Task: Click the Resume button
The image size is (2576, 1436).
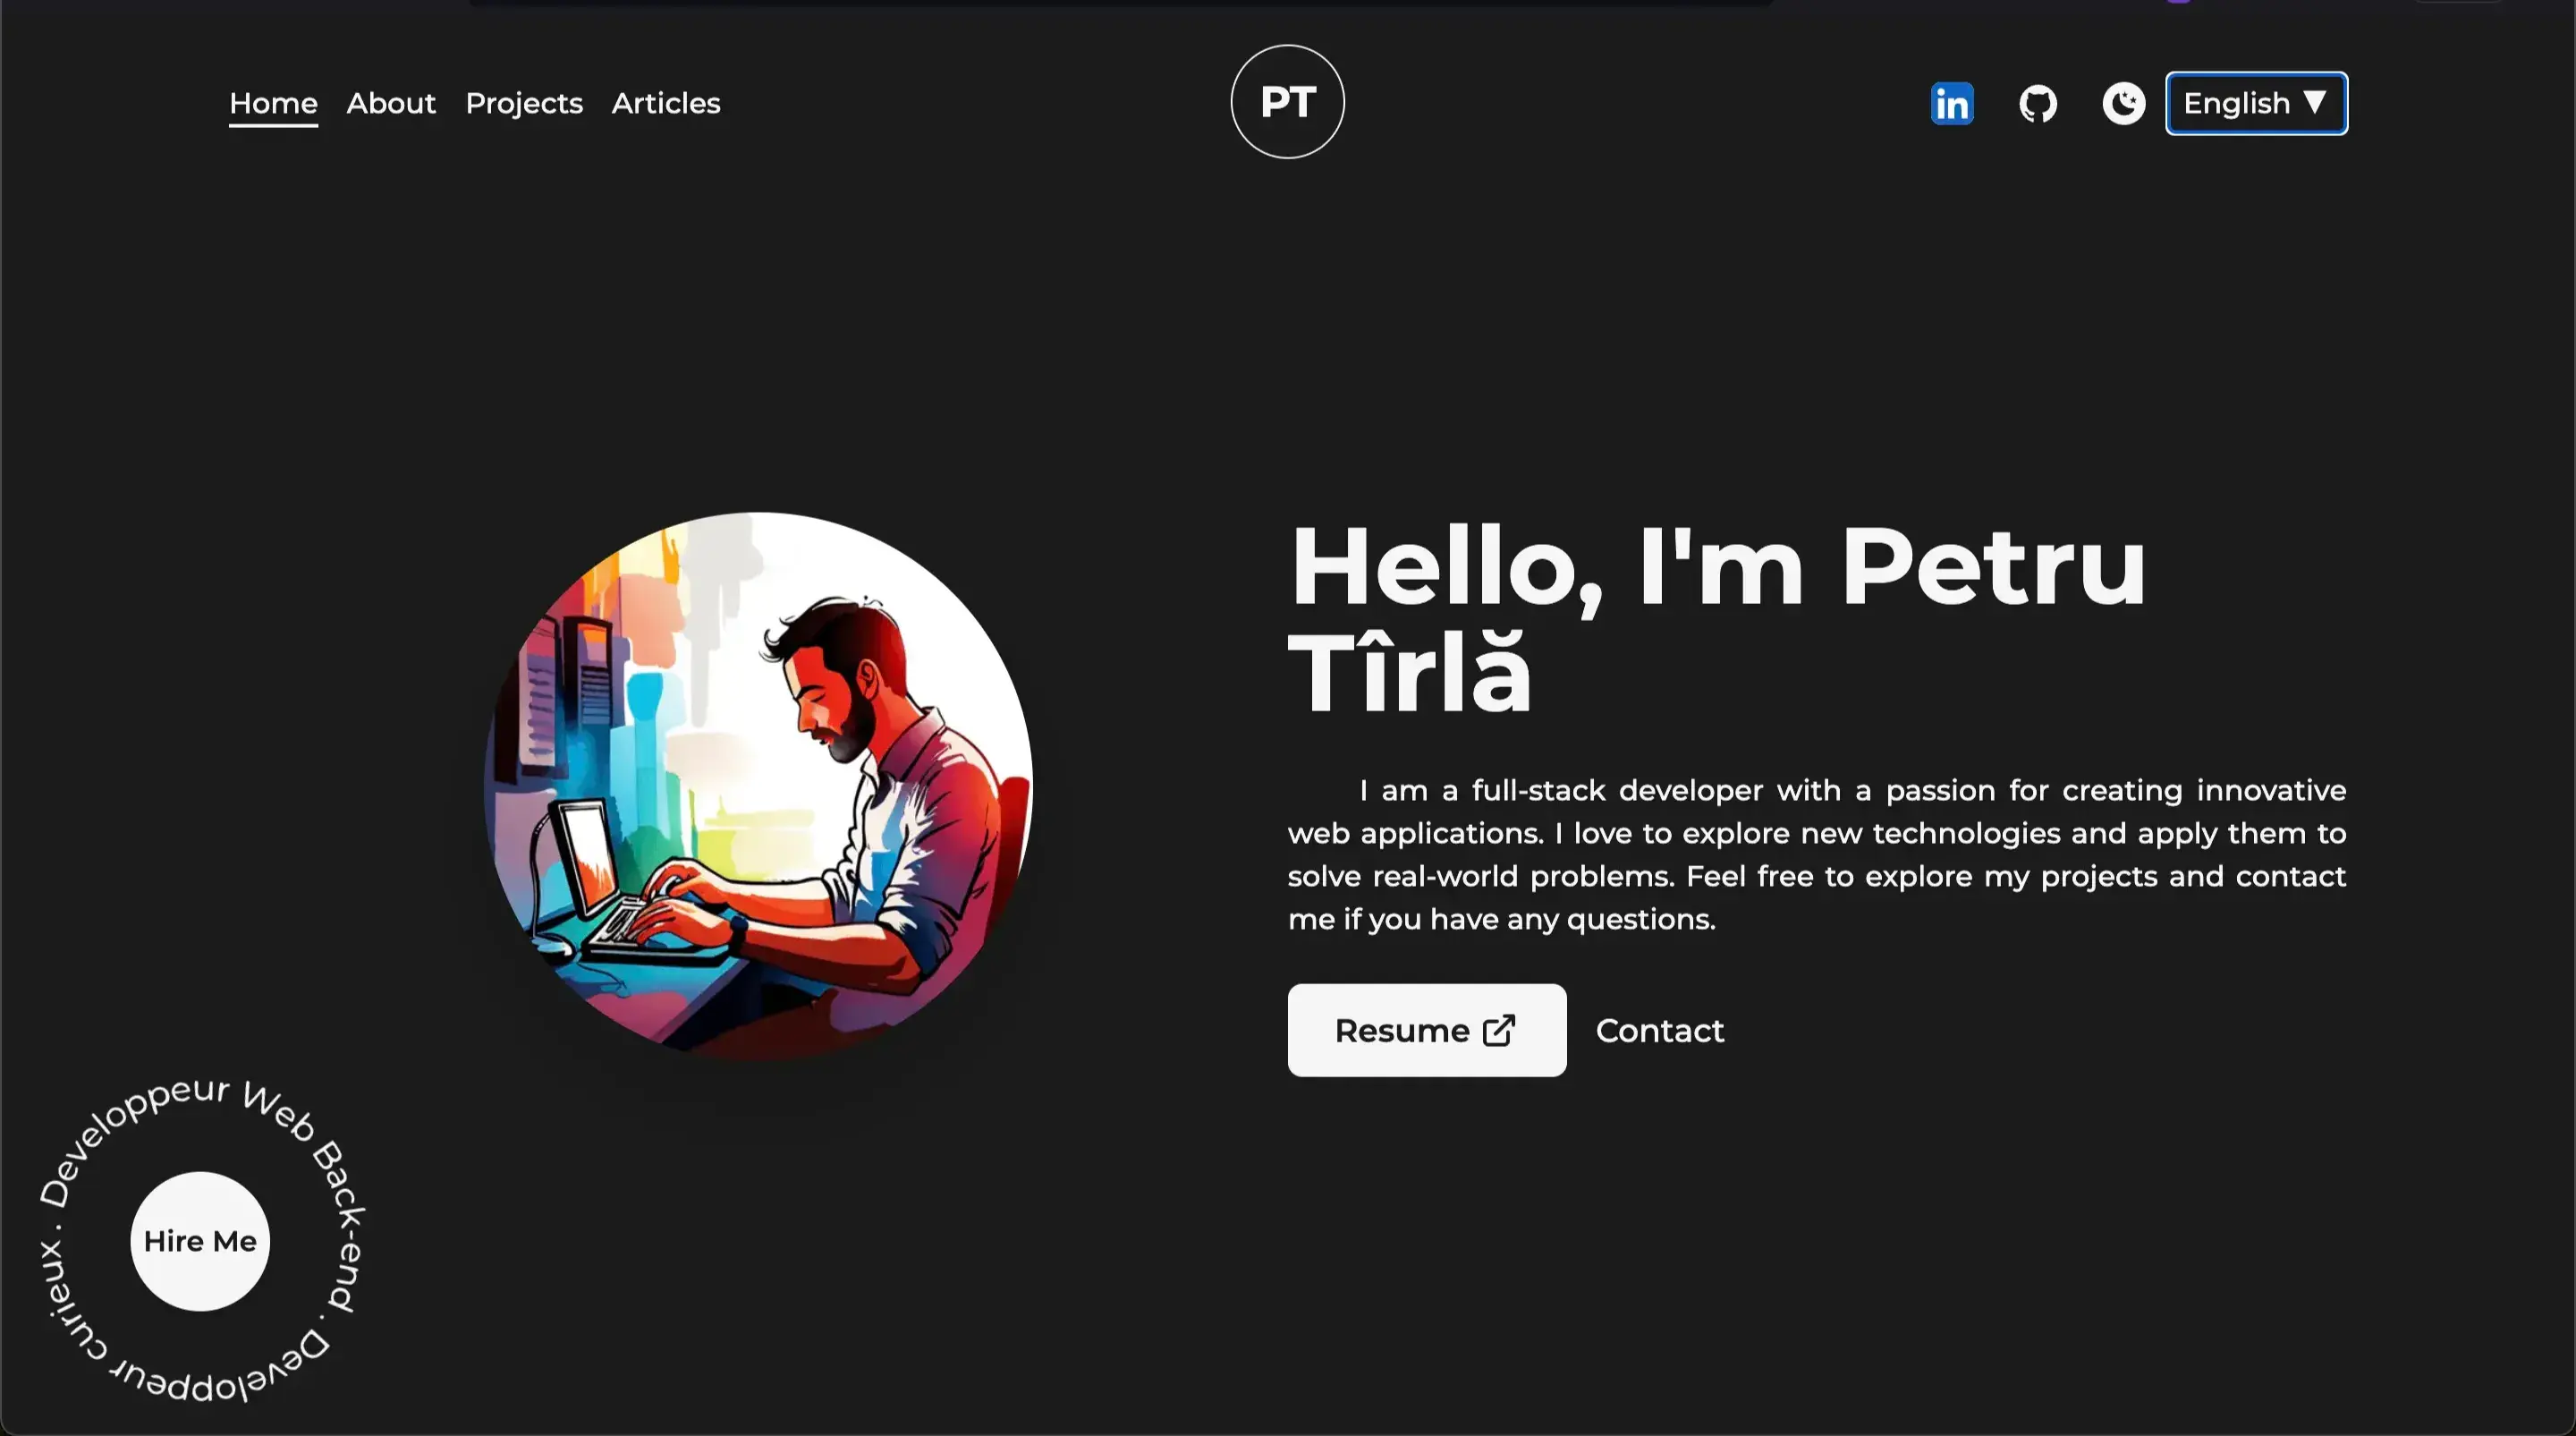Action: point(1427,1029)
